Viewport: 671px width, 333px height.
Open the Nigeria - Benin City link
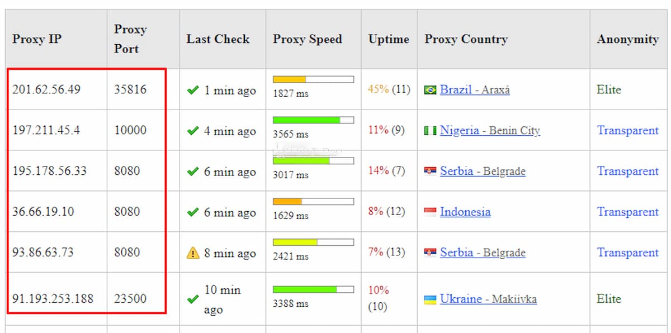click(x=490, y=131)
